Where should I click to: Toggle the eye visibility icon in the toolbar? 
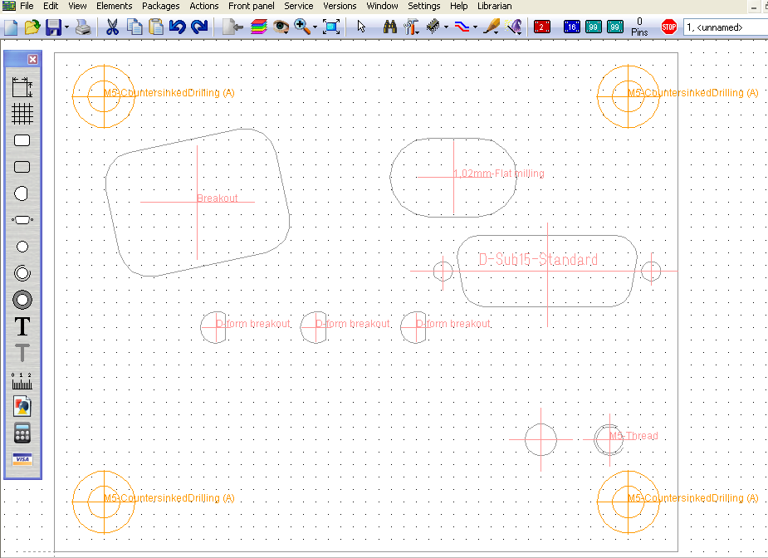click(281, 27)
